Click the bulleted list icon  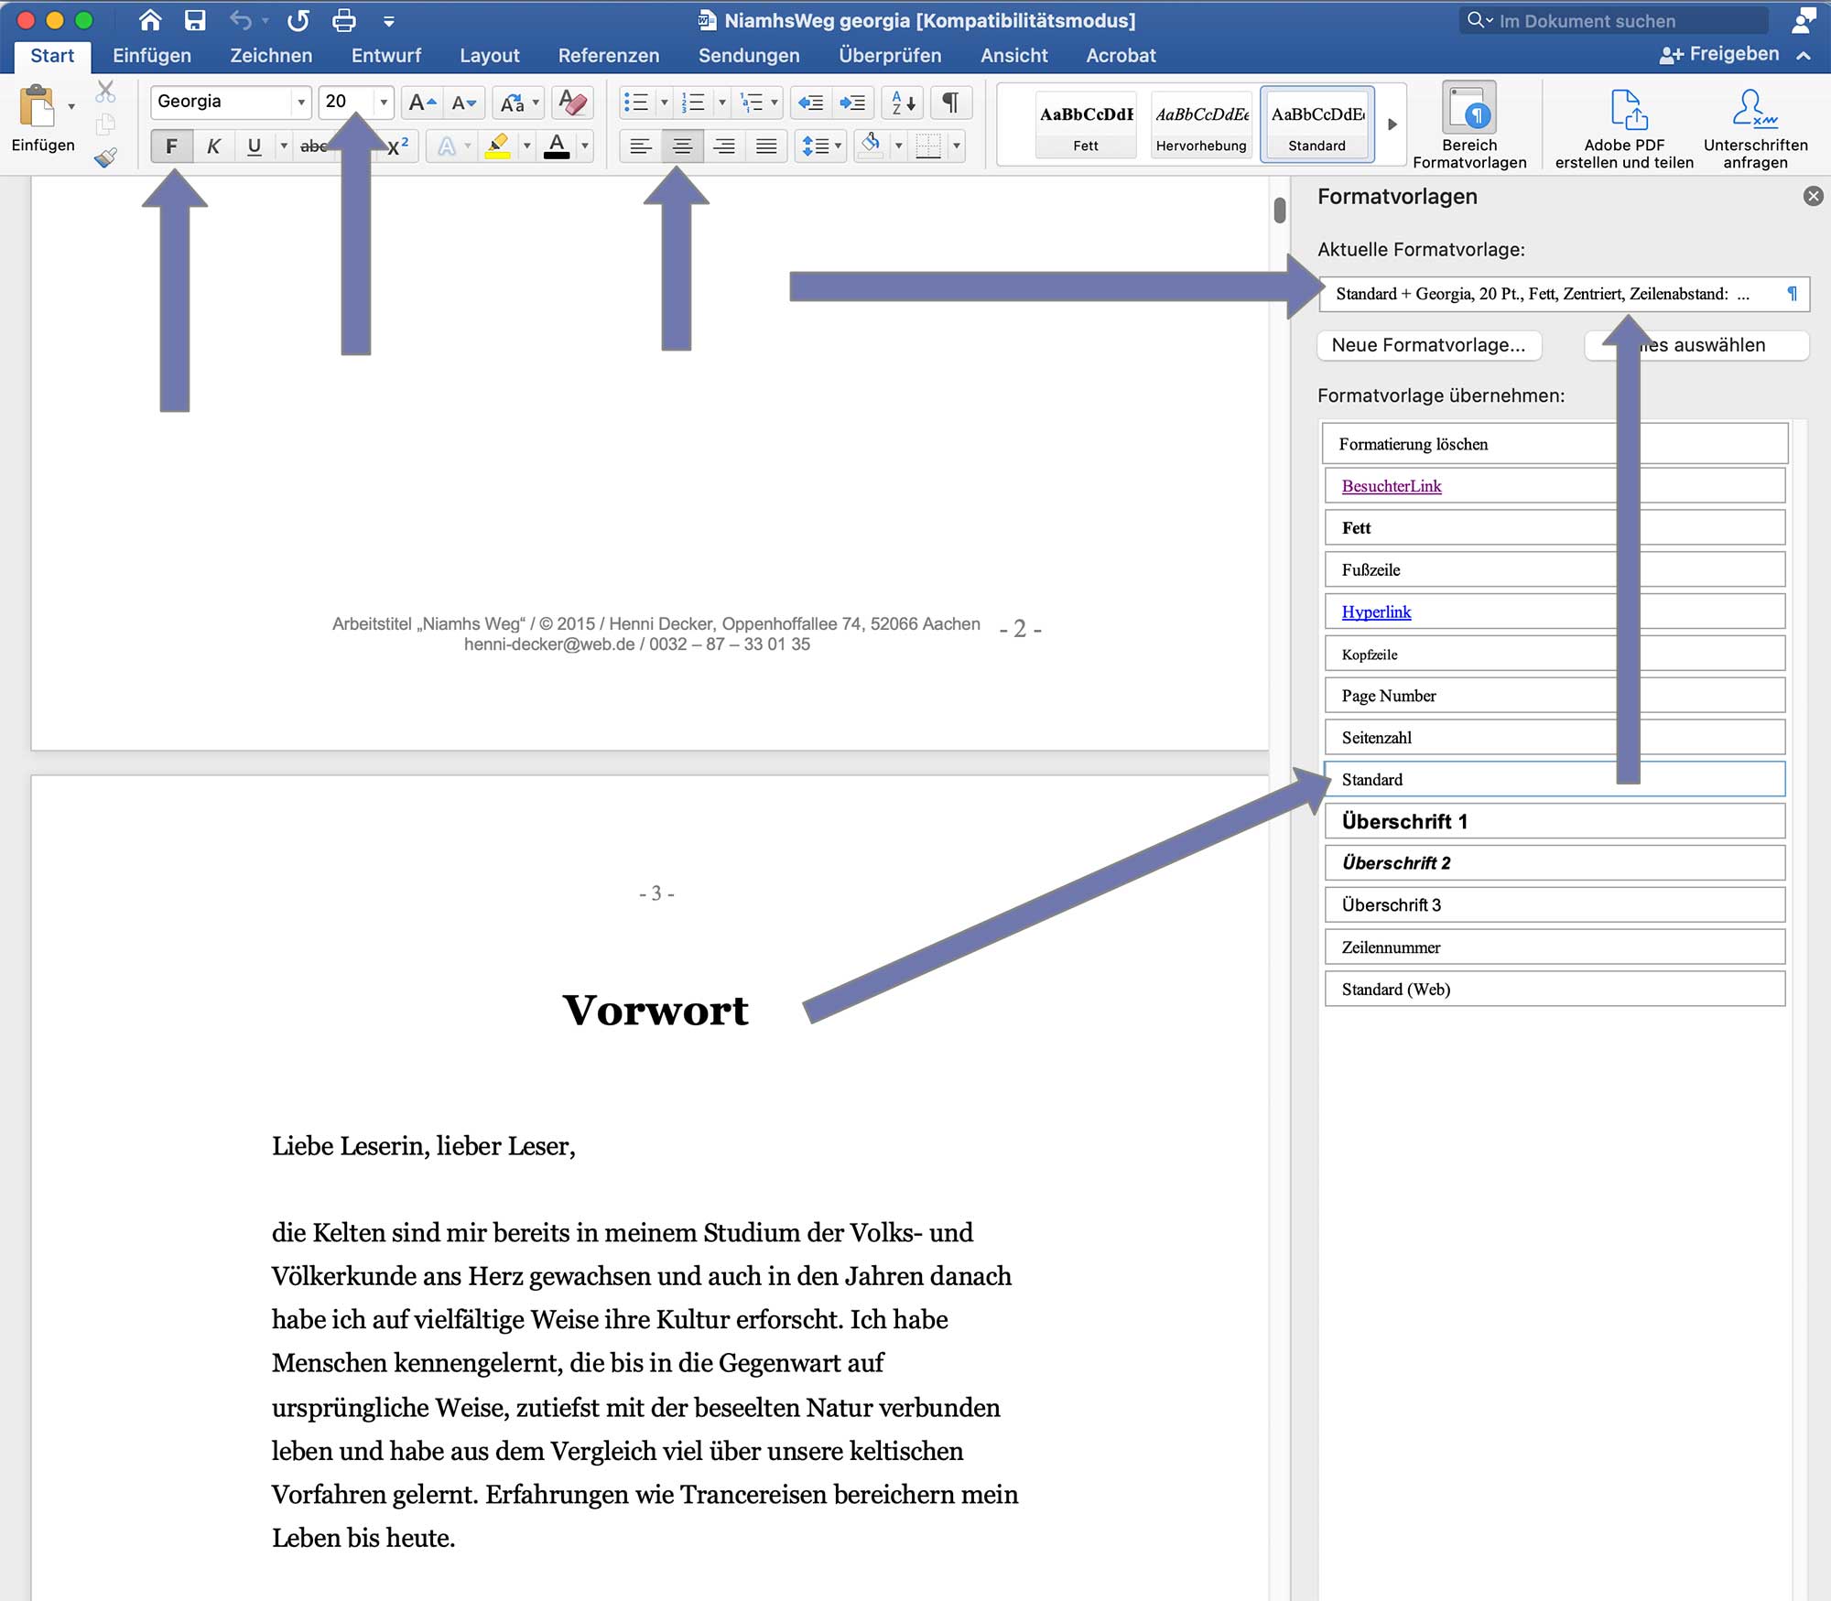pos(635,102)
